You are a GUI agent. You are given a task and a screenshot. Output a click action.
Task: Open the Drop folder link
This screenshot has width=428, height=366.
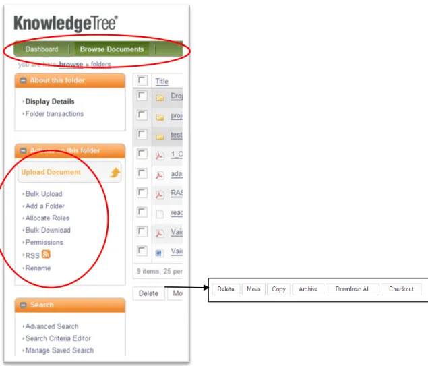[177, 96]
